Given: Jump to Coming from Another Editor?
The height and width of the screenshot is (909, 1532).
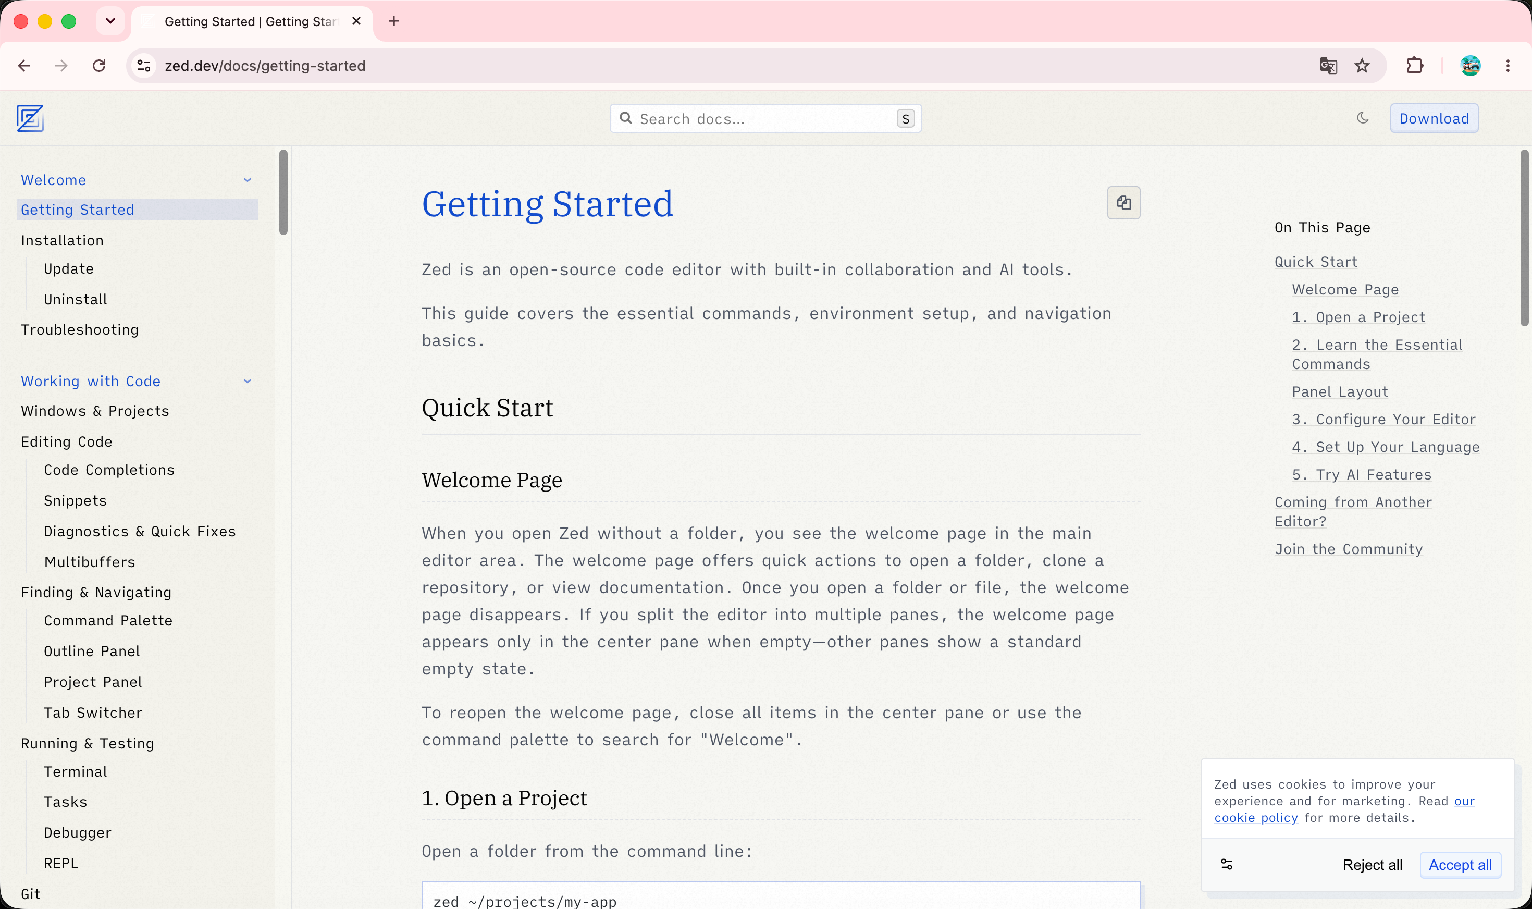Looking at the screenshot, I should click(1353, 511).
